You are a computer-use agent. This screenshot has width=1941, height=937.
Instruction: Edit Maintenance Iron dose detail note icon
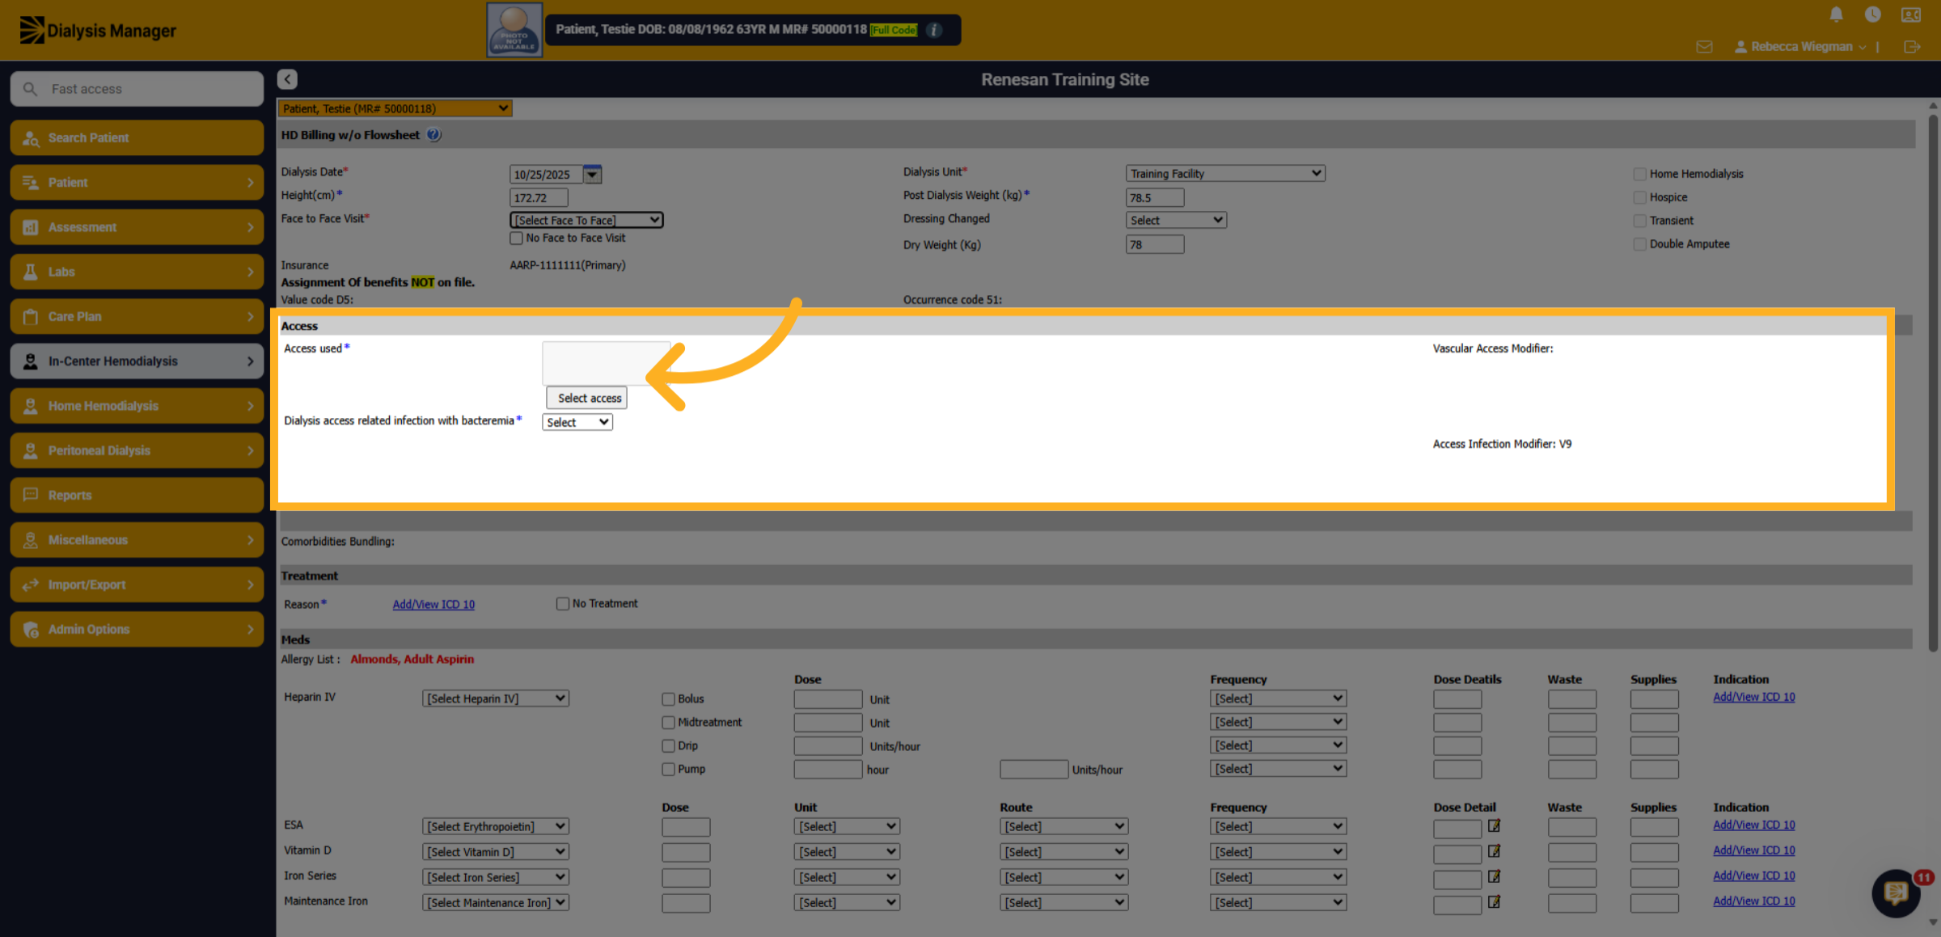tap(1494, 901)
